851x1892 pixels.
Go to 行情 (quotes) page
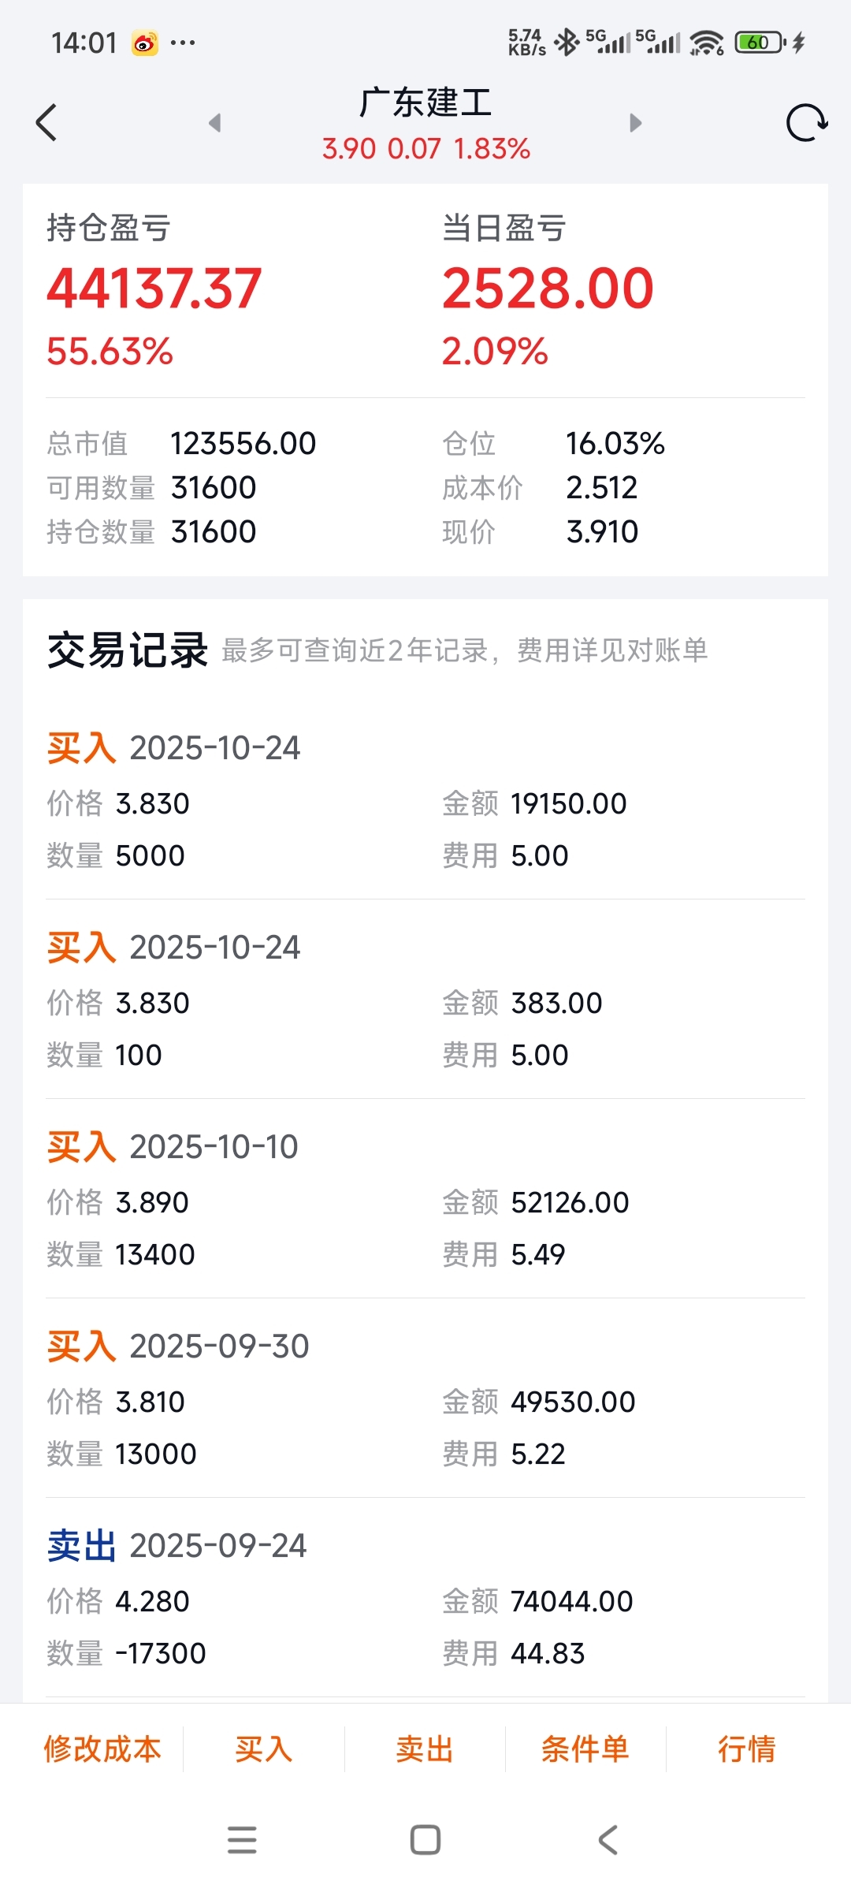746,1749
